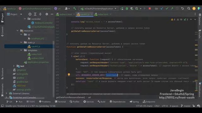Start debugging with the green bug icon
202x113 pixels.
click(x=127, y=8)
